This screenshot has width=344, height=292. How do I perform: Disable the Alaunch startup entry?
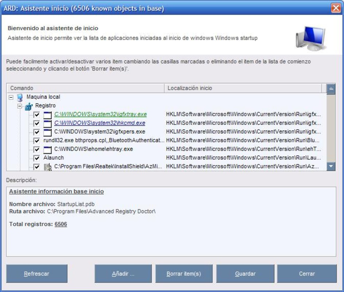[36, 158]
